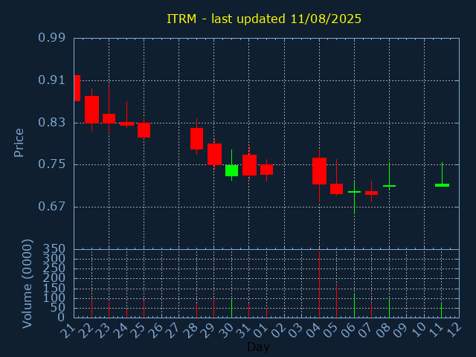Click the small red candlestick for day 07
The height and width of the screenshot is (357, 476).
click(x=371, y=193)
